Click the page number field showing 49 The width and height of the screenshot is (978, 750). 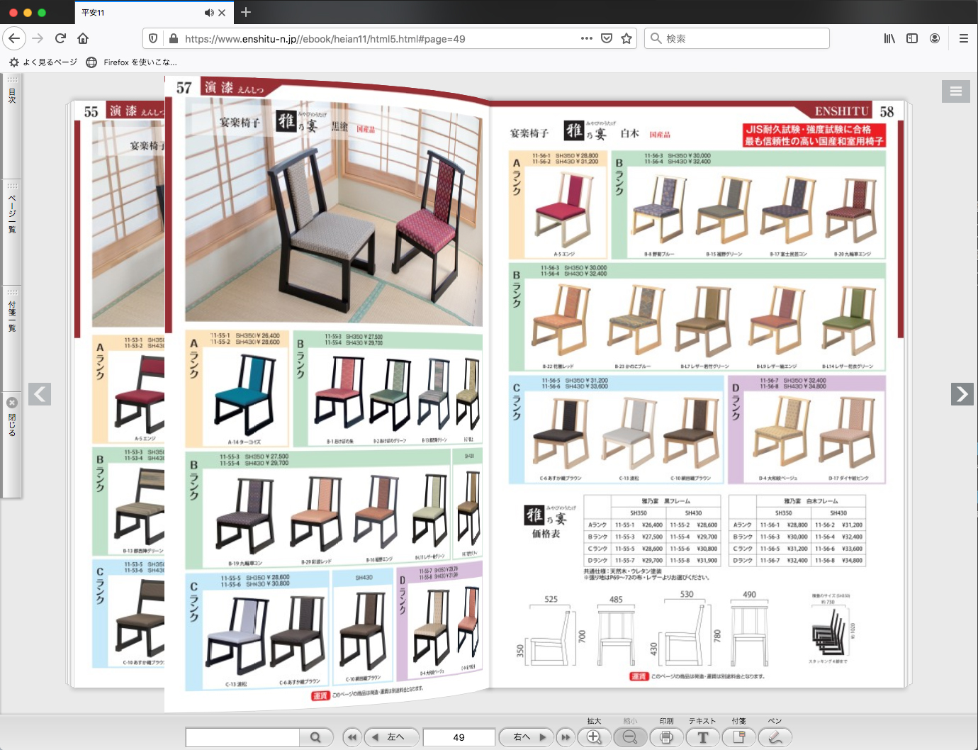pos(459,737)
